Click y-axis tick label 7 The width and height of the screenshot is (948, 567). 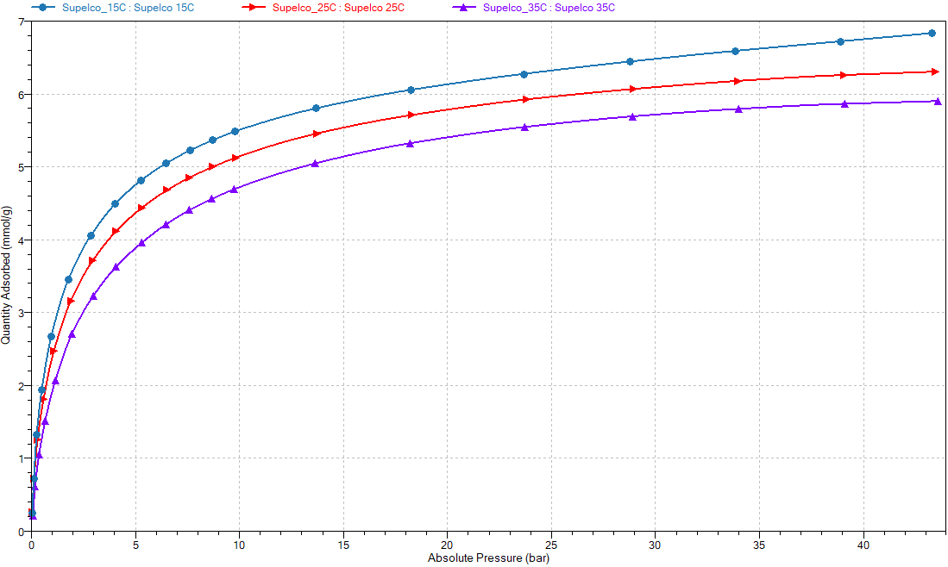point(22,22)
